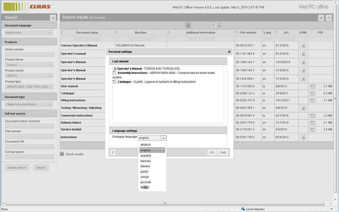The height and width of the screenshot is (212, 339).
Task: Click the Search button in left panel
Action: tap(41, 168)
